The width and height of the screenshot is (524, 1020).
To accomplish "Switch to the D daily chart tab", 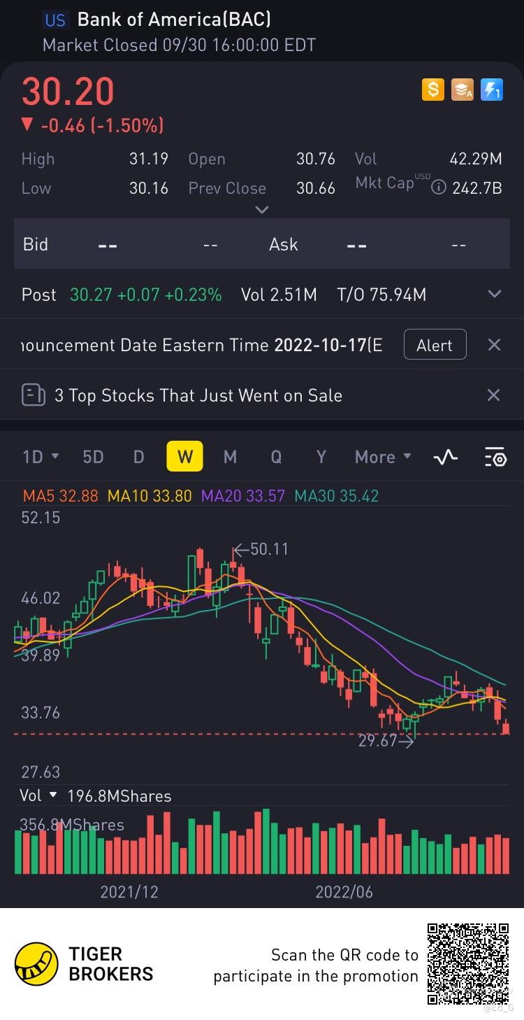I will click(x=138, y=457).
